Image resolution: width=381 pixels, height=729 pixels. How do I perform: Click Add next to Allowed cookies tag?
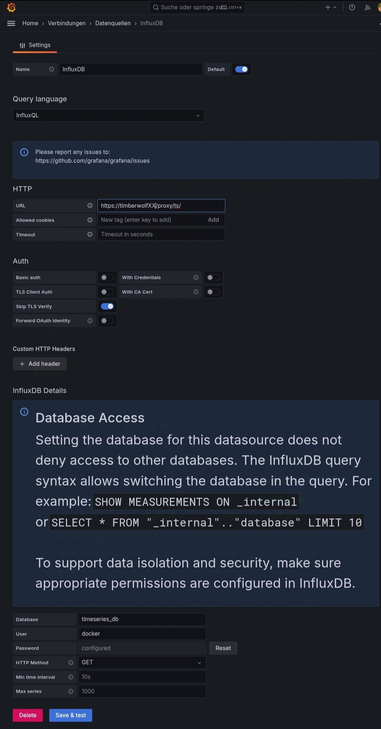(213, 220)
